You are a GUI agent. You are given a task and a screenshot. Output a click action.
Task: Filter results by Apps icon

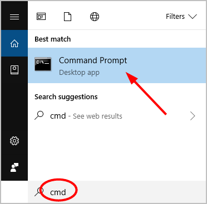(41, 17)
